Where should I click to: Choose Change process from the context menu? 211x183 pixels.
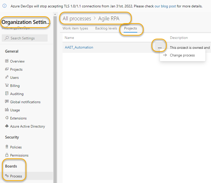182,55
